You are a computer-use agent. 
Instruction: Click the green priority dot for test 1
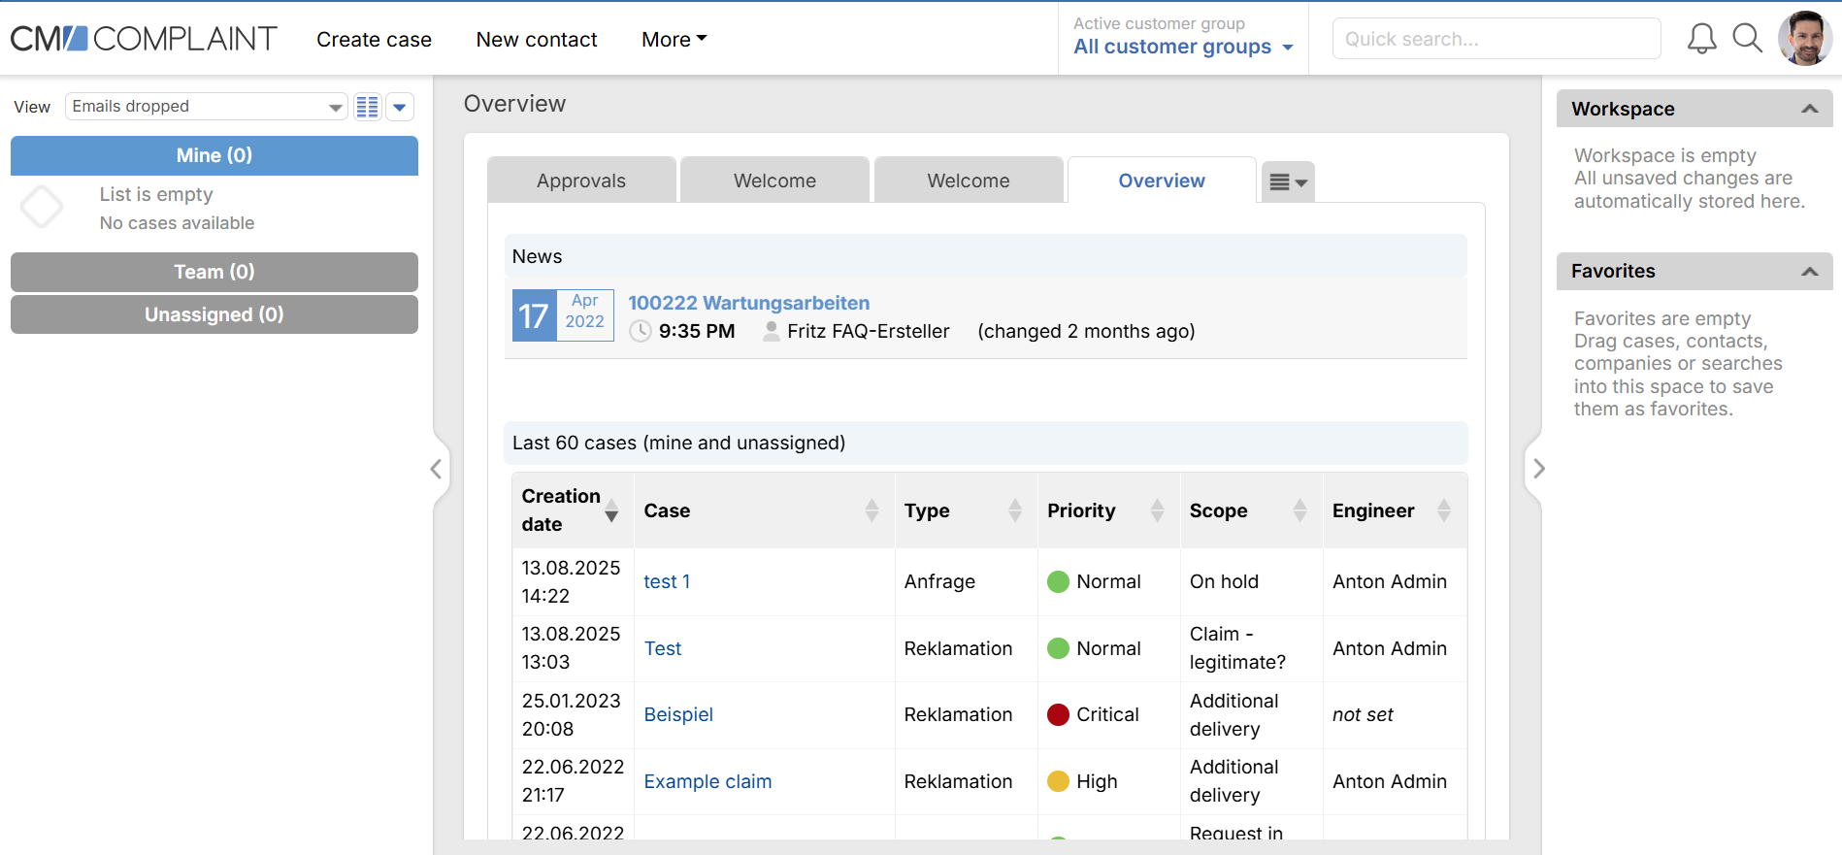click(x=1058, y=581)
